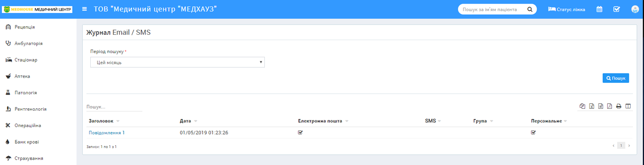Open the calendar icon in header

[599, 9]
